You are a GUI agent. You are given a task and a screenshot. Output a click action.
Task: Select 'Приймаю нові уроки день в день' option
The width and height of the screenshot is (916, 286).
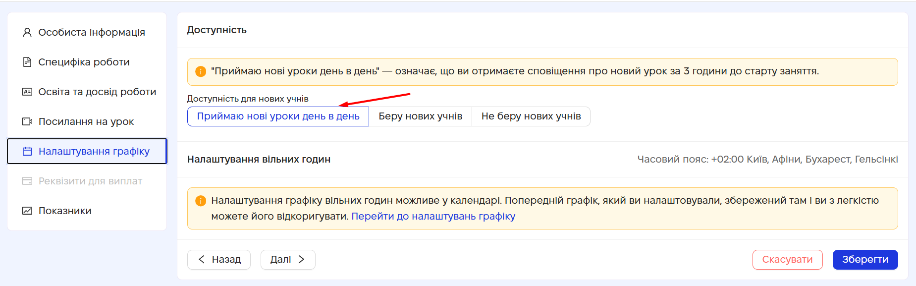click(x=278, y=116)
